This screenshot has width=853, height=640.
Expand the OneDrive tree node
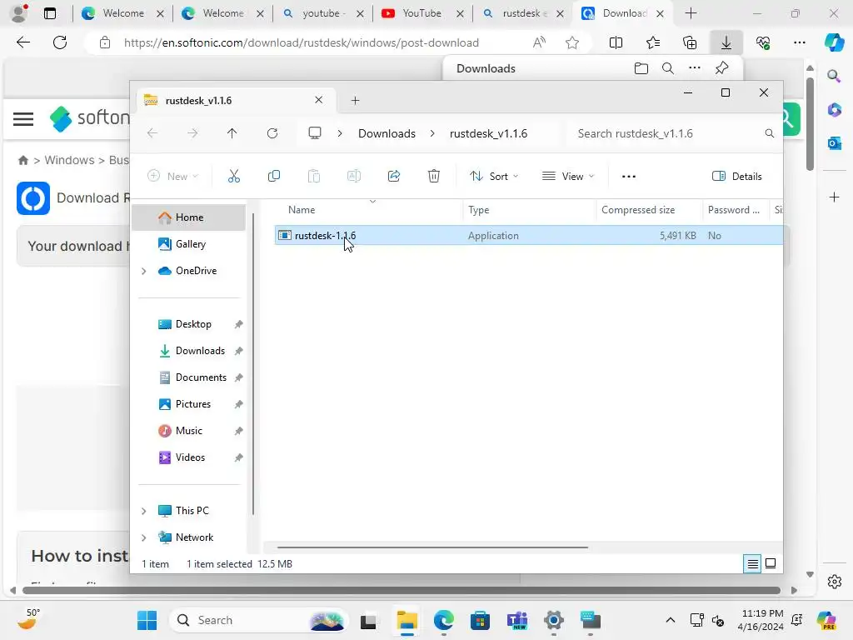pos(144,271)
